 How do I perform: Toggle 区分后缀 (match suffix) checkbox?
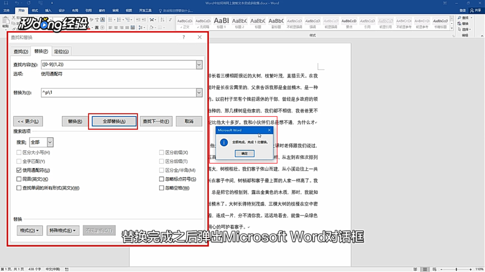tap(162, 161)
